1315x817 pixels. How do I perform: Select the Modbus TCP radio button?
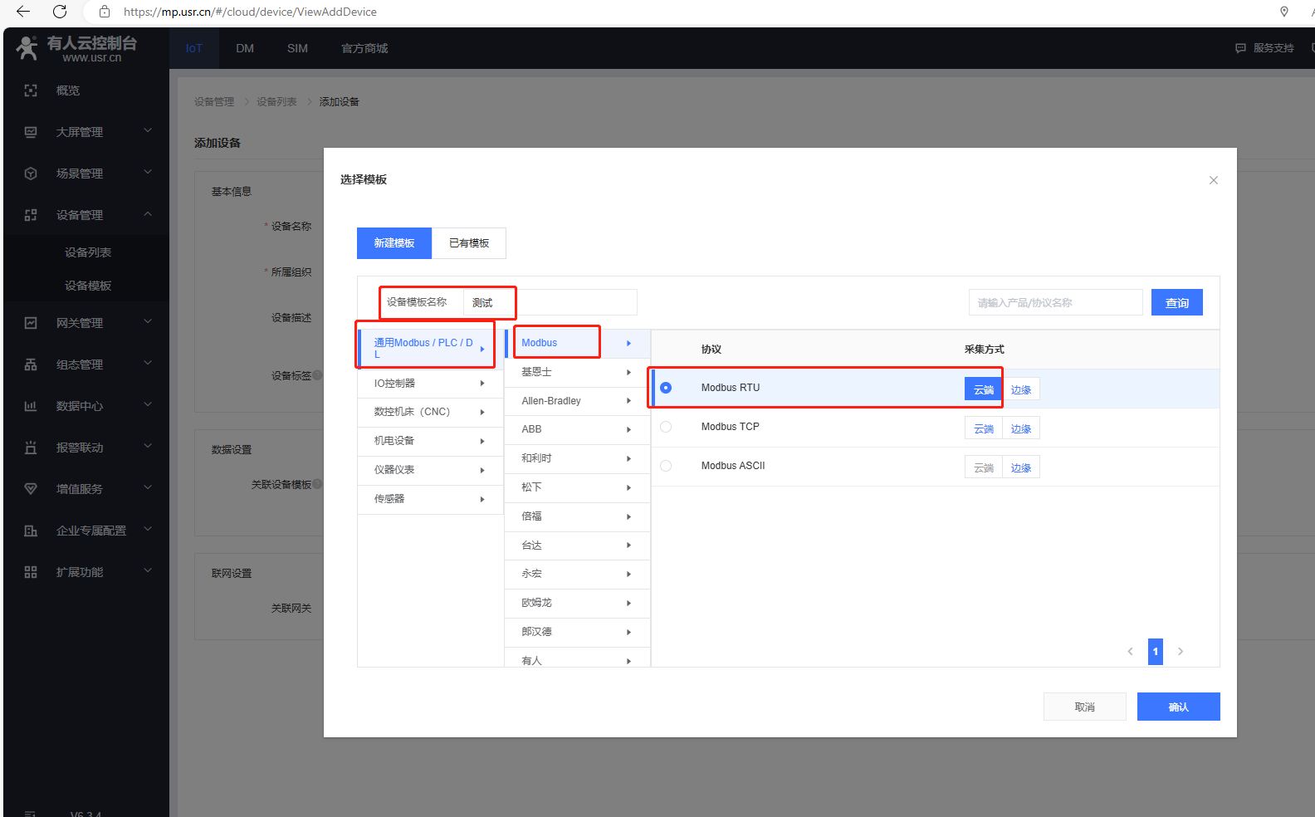[x=666, y=427]
